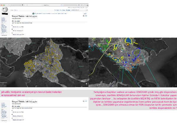Click the Share icon in Safari toolbar

click(x=82, y=5)
